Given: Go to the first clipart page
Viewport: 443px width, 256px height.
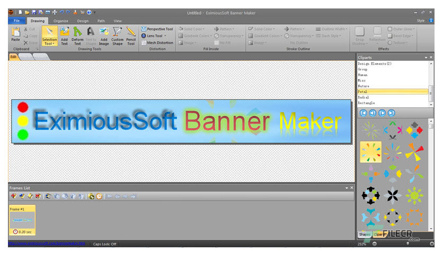Looking at the screenshot, I should [x=364, y=113].
